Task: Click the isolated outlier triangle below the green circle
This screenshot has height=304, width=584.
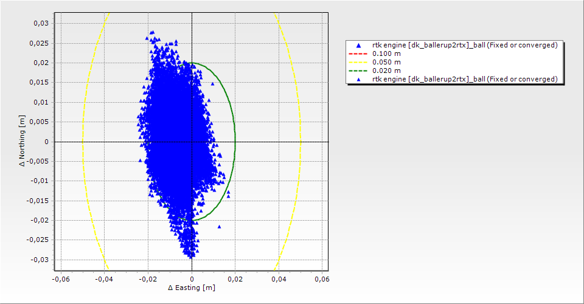Action: pyautogui.click(x=220, y=227)
